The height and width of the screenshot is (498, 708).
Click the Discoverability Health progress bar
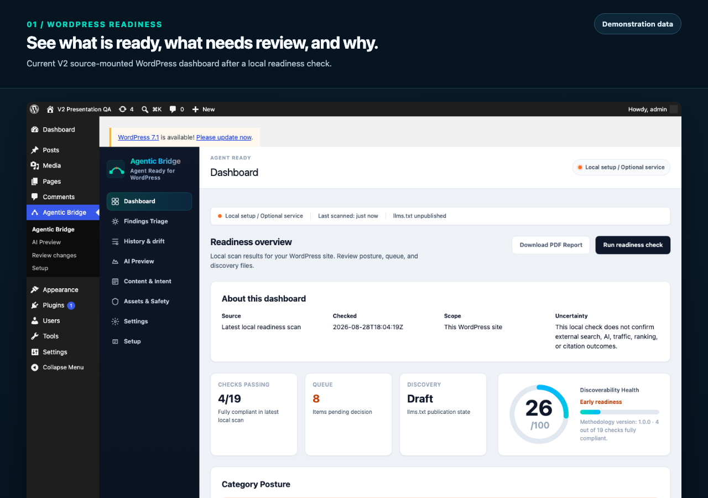(619, 412)
